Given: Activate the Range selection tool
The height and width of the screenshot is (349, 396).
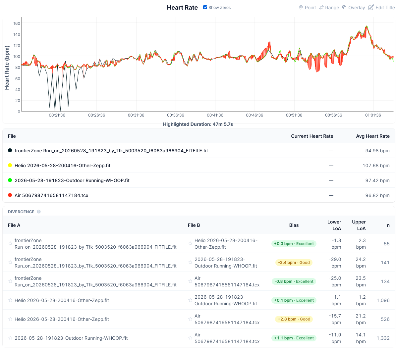Looking at the screenshot, I should click(x=329, y=8).
